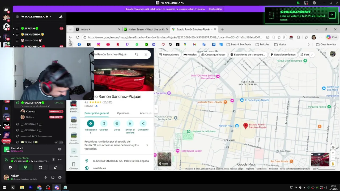This screenshot has height=191, width=340.
Task: Click the my-location target button on map
Action: coord(333,147)
